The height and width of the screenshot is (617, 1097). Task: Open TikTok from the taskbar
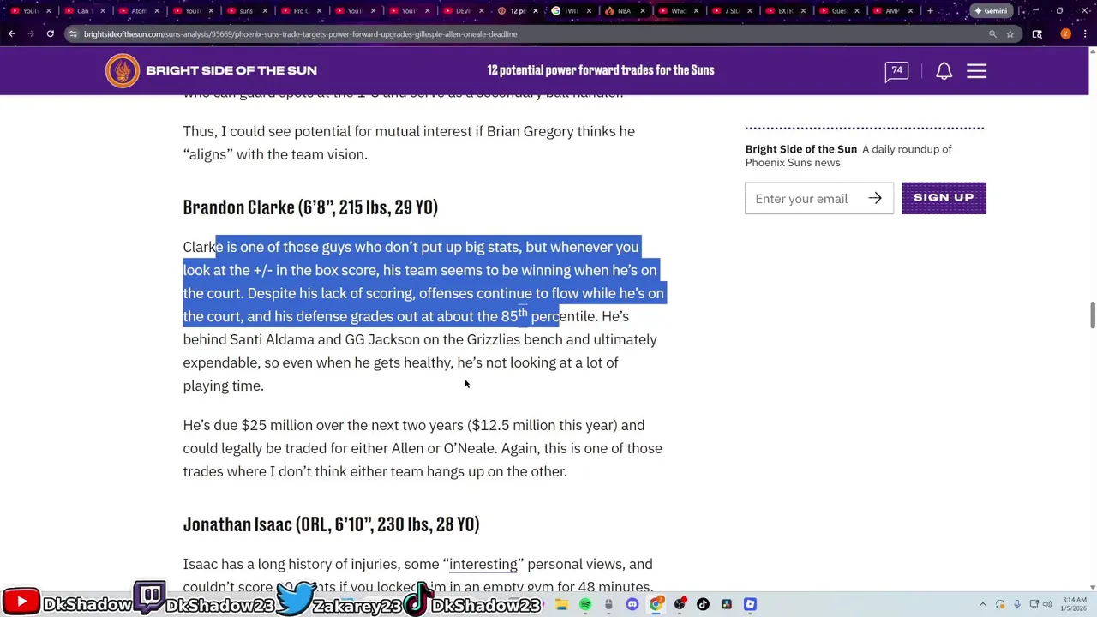703,604
